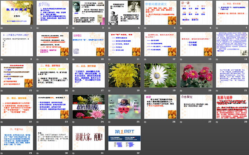Select slide 27 titled 合作探究
The height and width of the screenshot is (155, 249).
click(x=193, y=107)
